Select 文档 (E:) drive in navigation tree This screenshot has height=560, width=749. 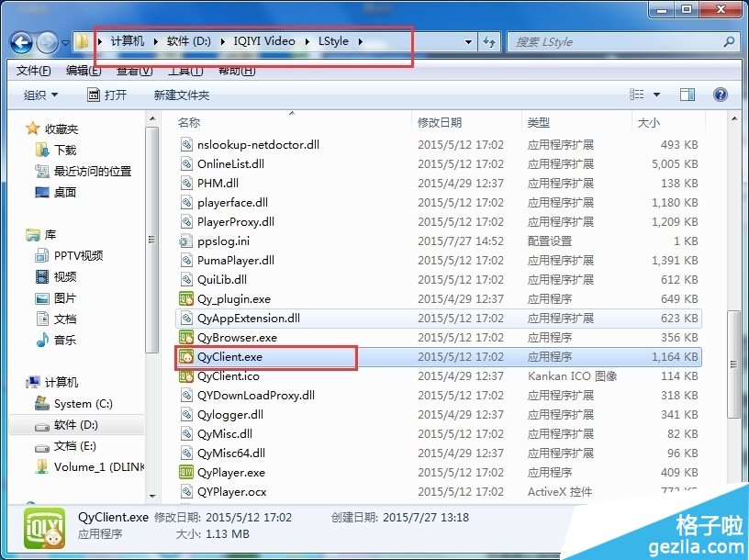point(75,446)
